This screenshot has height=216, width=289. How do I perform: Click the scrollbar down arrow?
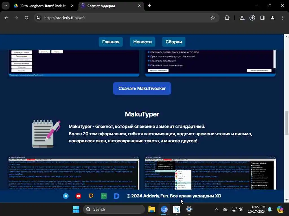tap(286, 200)
